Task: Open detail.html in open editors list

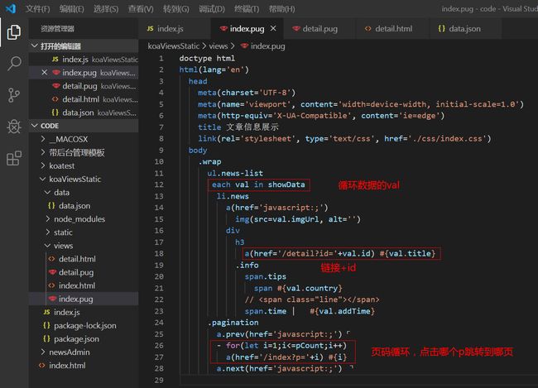Action: (x=84, y=99)
